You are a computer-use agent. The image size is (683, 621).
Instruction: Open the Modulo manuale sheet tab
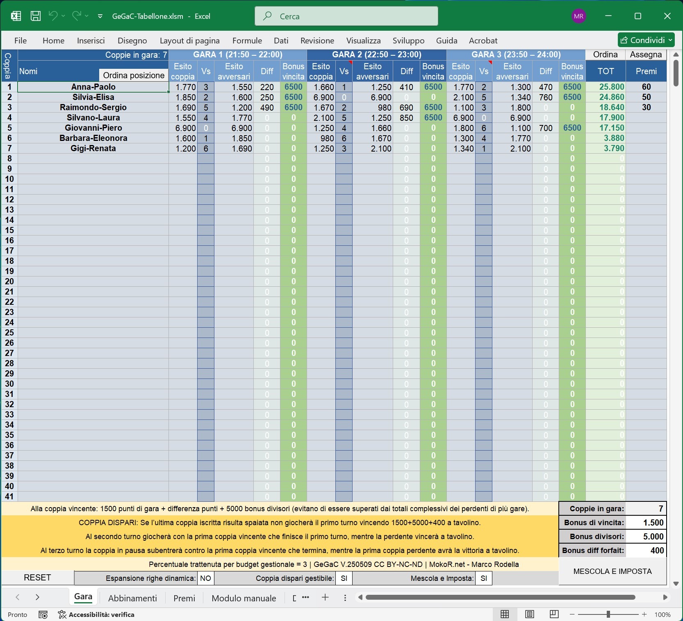(244, 598)
